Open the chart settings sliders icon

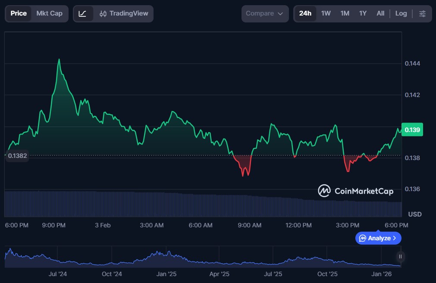[422, 14]
